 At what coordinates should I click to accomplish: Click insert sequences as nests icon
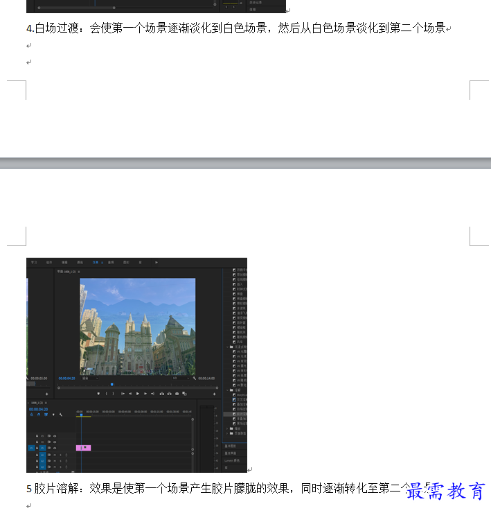[x=31, y=415]
